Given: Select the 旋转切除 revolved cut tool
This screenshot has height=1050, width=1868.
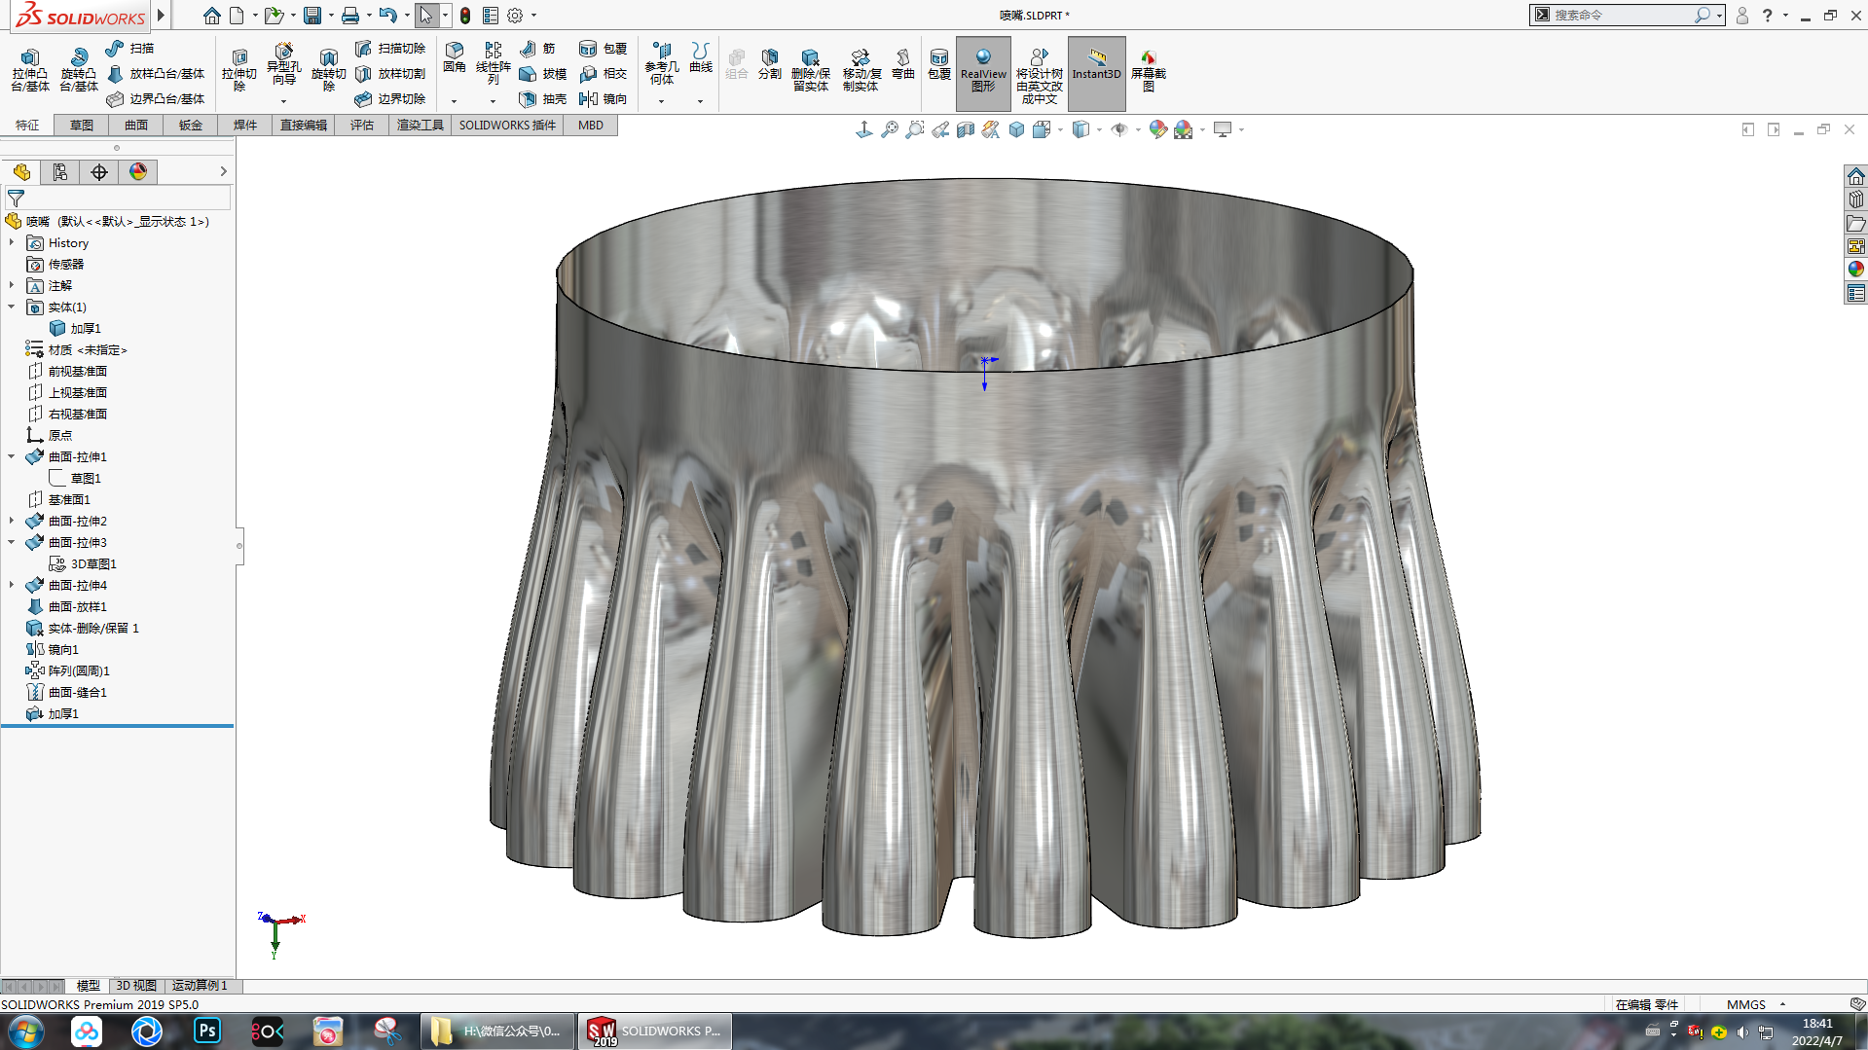Looking at the screenshot, I should pyautogui.click(x=328, y=70).
